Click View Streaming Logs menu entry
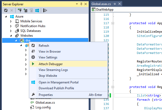Viewport: 162px width, 110px height. 53,70
